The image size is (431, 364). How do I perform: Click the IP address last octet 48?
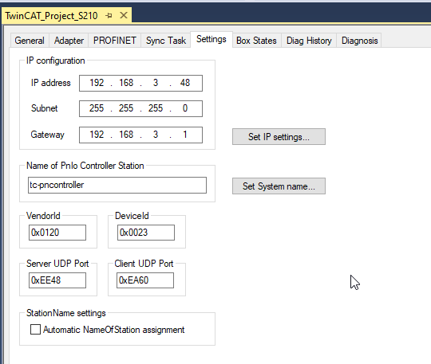pyautogui.click(x=185, y=83)
